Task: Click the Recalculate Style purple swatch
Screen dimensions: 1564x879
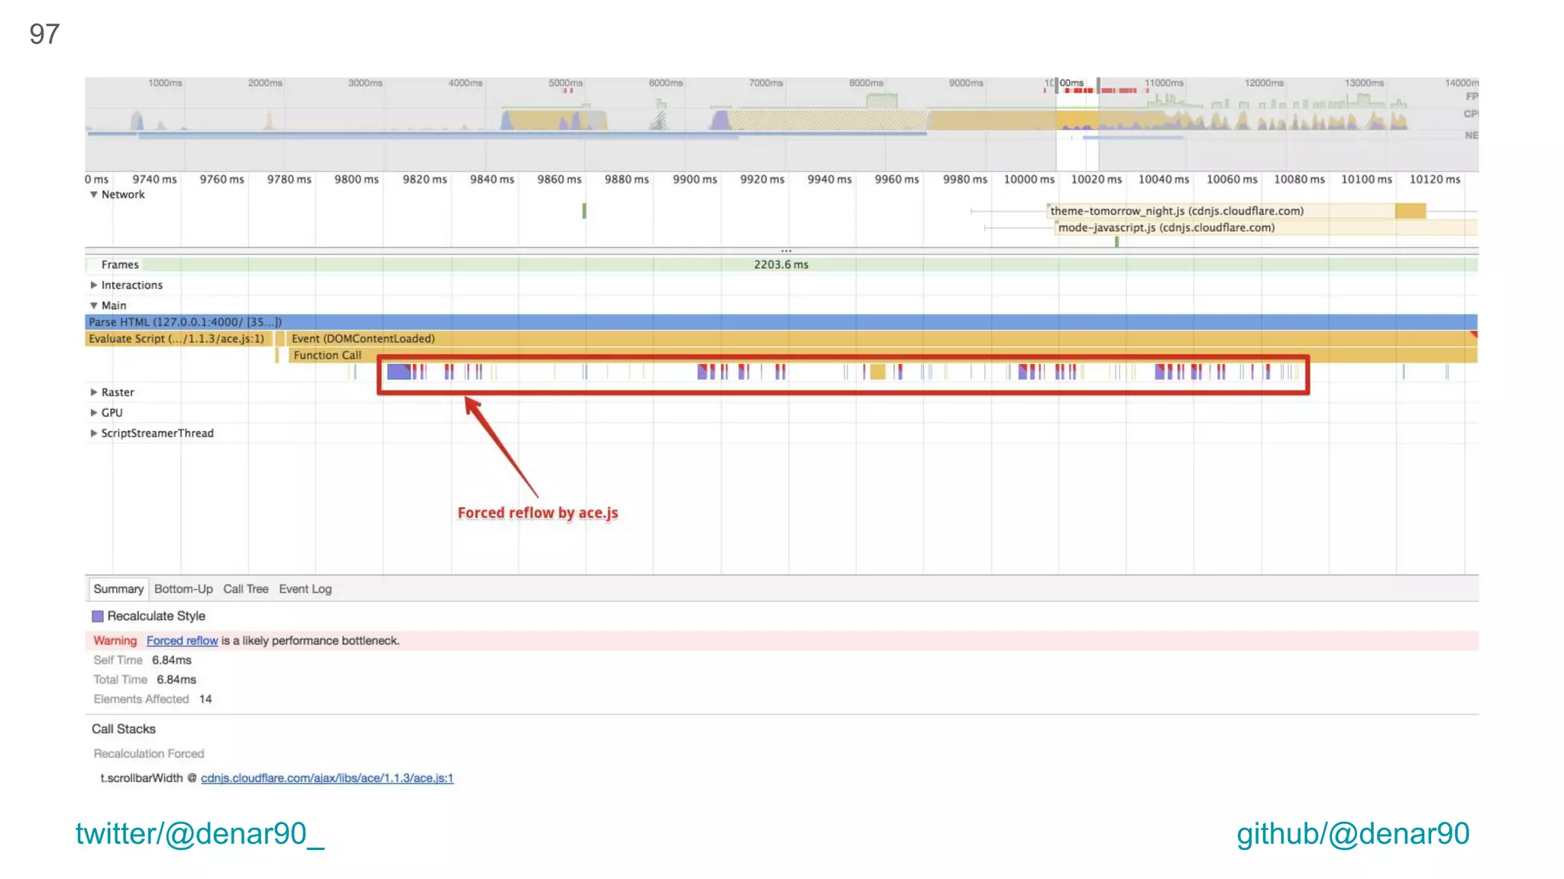Action: point(98,617)
